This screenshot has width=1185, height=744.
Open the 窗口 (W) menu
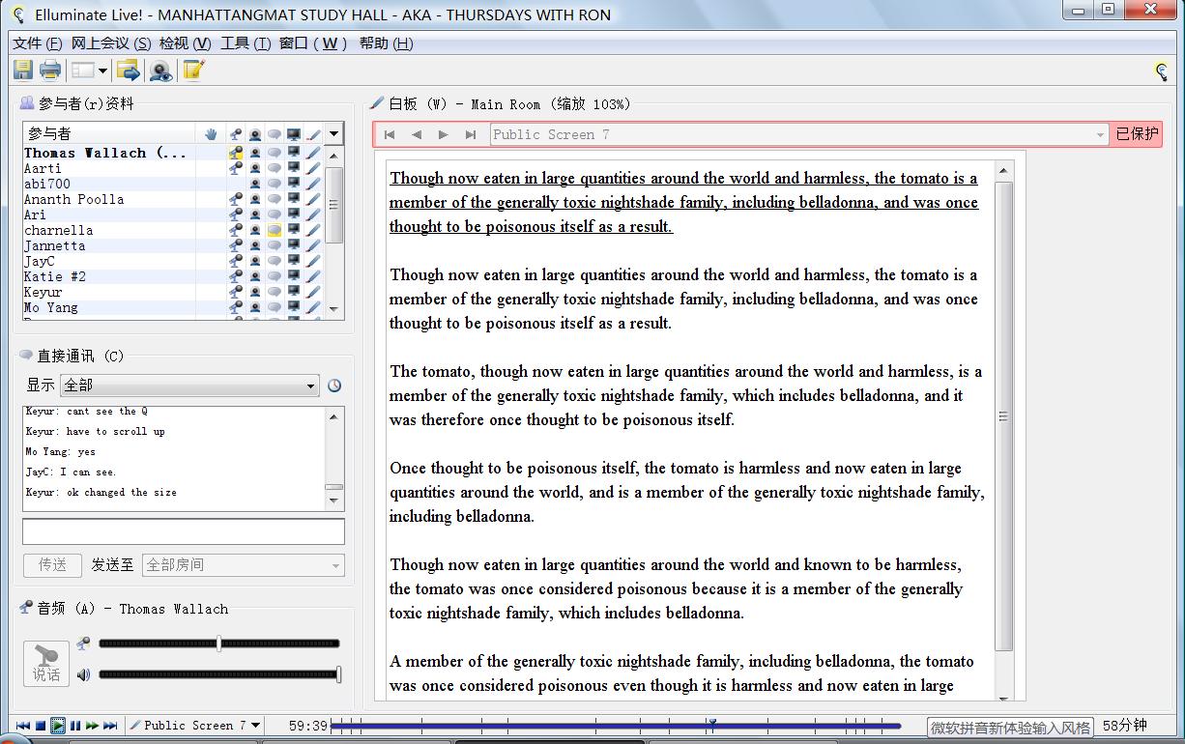tap(314, 43)
